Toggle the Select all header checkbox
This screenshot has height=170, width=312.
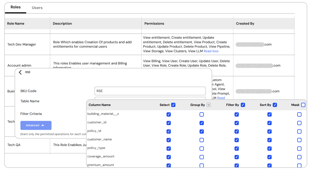[x=173, y=105]
